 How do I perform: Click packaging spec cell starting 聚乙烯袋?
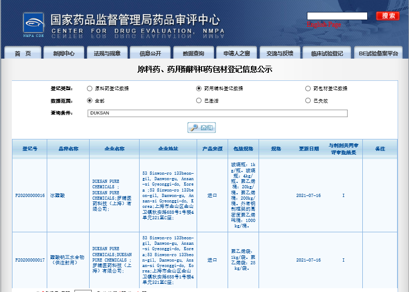243,260
